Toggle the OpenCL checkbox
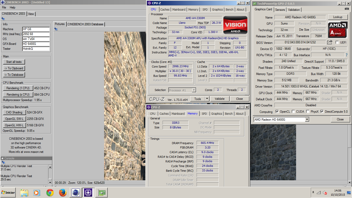352x198 pixels. (x=277, y=112)
